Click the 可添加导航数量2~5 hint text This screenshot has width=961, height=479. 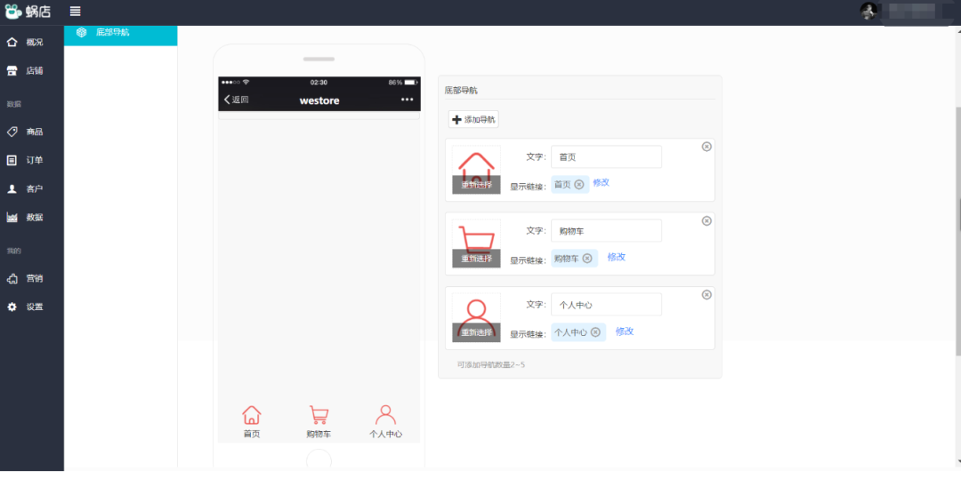491,364
